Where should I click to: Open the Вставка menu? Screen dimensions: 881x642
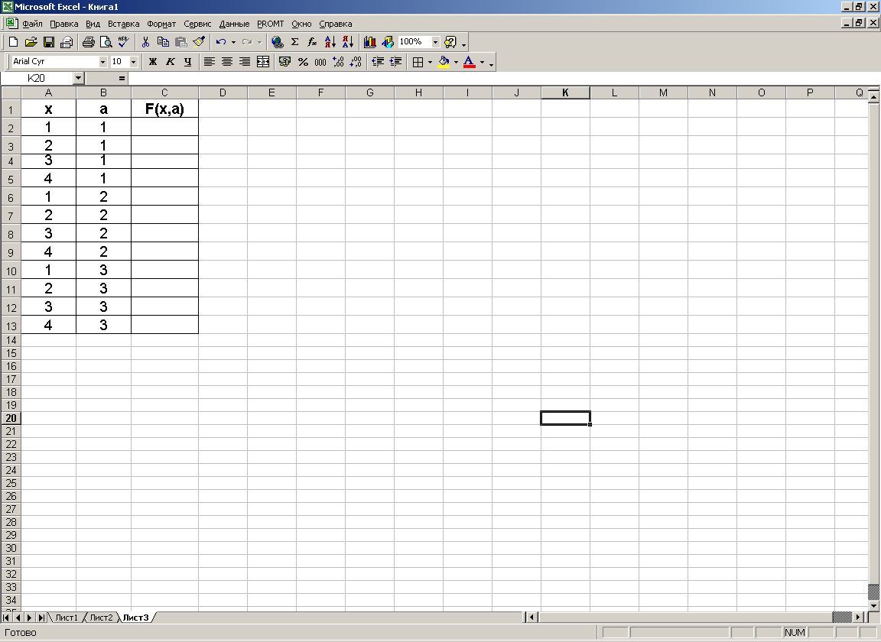coord(124,24)
